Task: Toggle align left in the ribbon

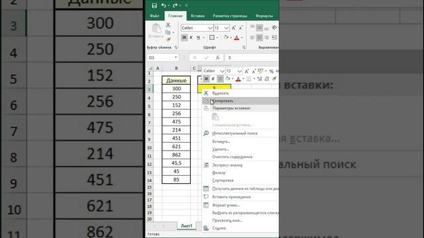Action: (252, 38)
